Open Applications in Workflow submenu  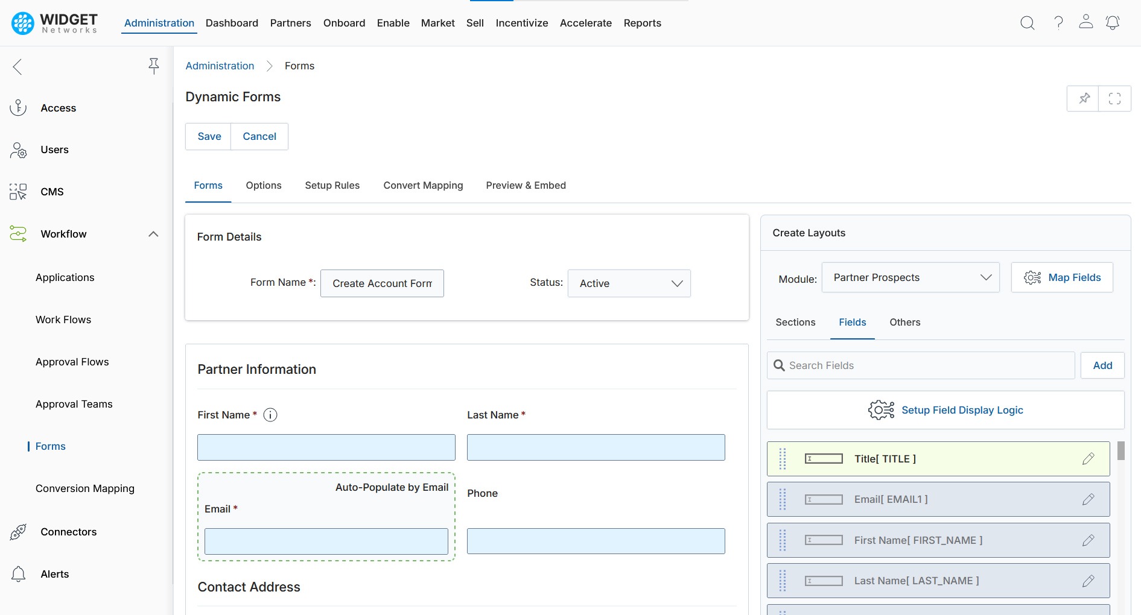[65, 277]
